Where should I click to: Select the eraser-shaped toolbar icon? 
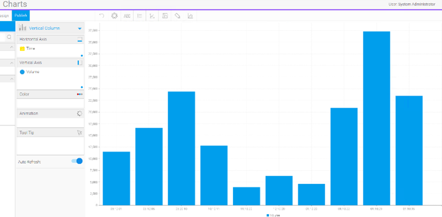pos(177,16)
